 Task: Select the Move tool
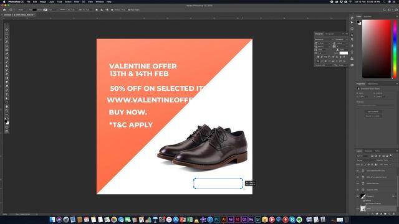coord(7,29)
